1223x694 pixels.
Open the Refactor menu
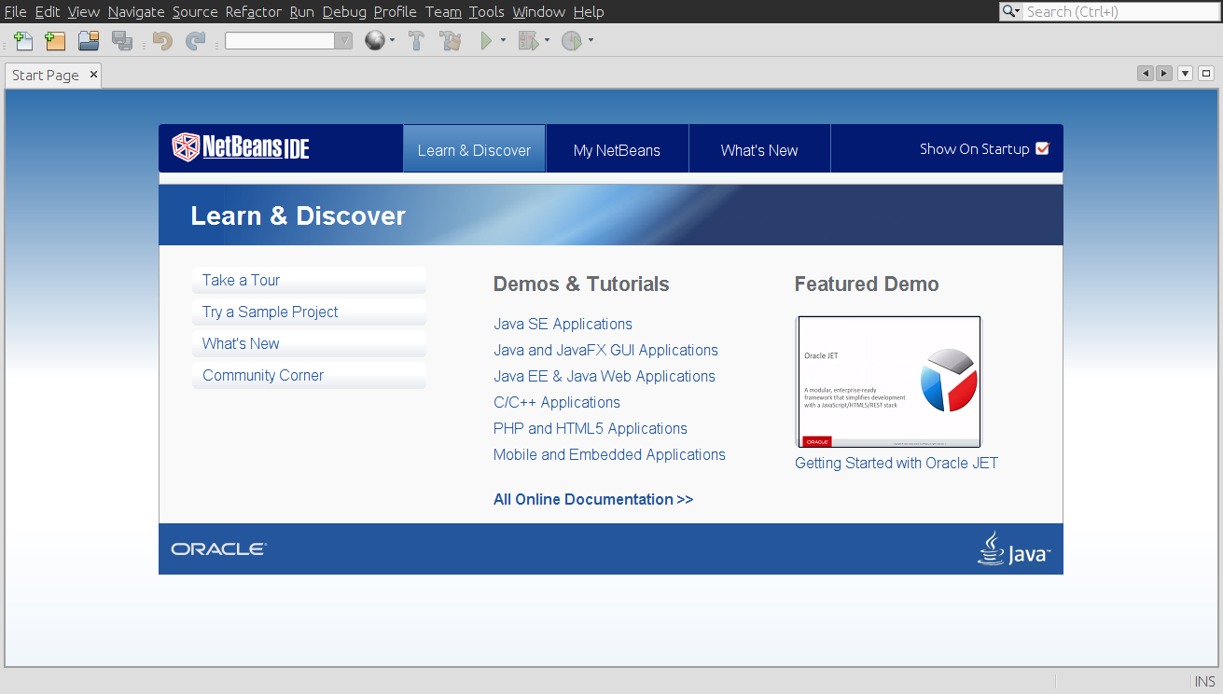[254, 11]
